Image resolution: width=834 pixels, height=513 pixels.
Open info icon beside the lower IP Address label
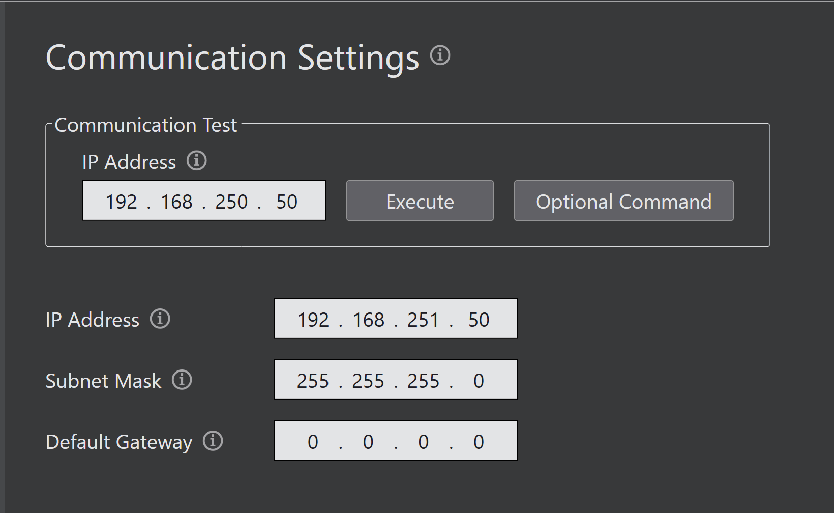tap(160, 319)
